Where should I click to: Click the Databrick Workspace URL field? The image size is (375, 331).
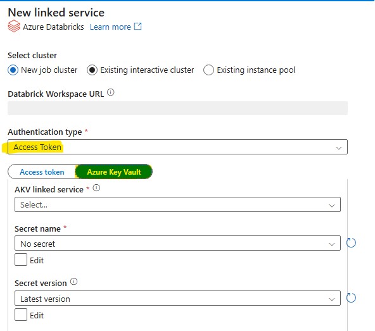click(x=177, y=108)
